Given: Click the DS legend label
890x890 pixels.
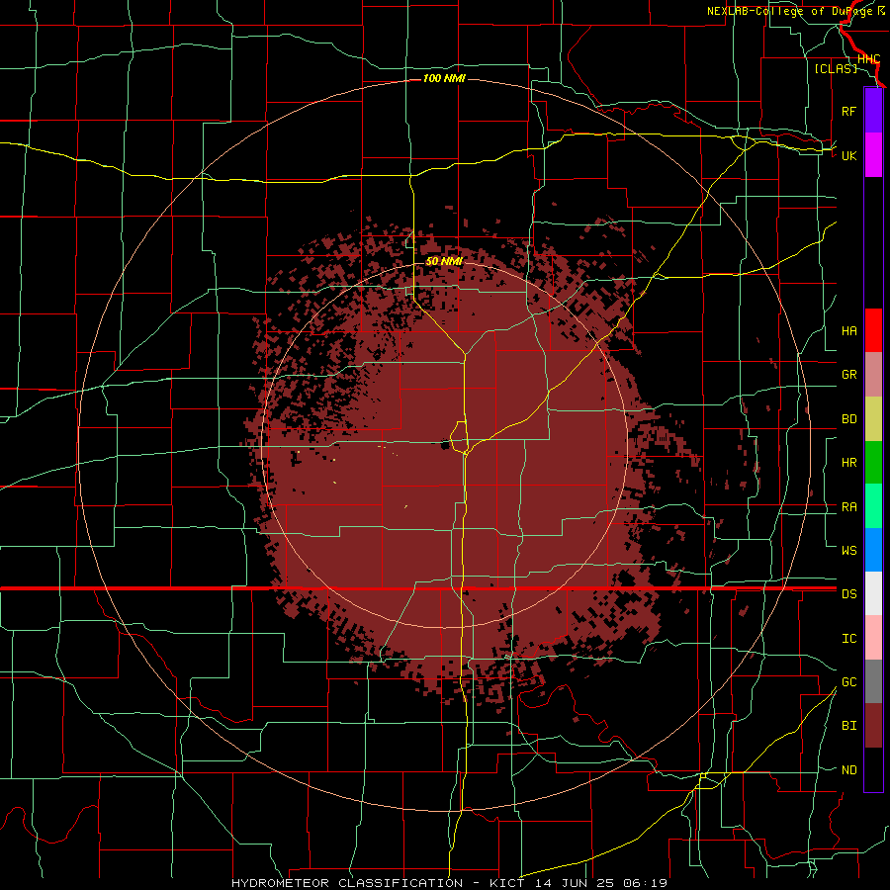Looking at the screenshot, I should pyautogui.click(x=848, y=594).
